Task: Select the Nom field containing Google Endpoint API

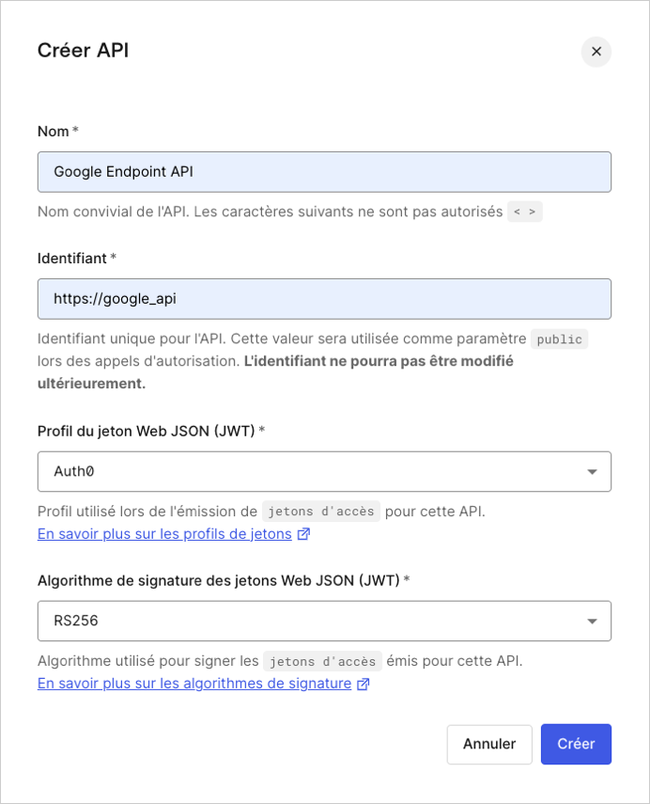Action: [324, 172]
